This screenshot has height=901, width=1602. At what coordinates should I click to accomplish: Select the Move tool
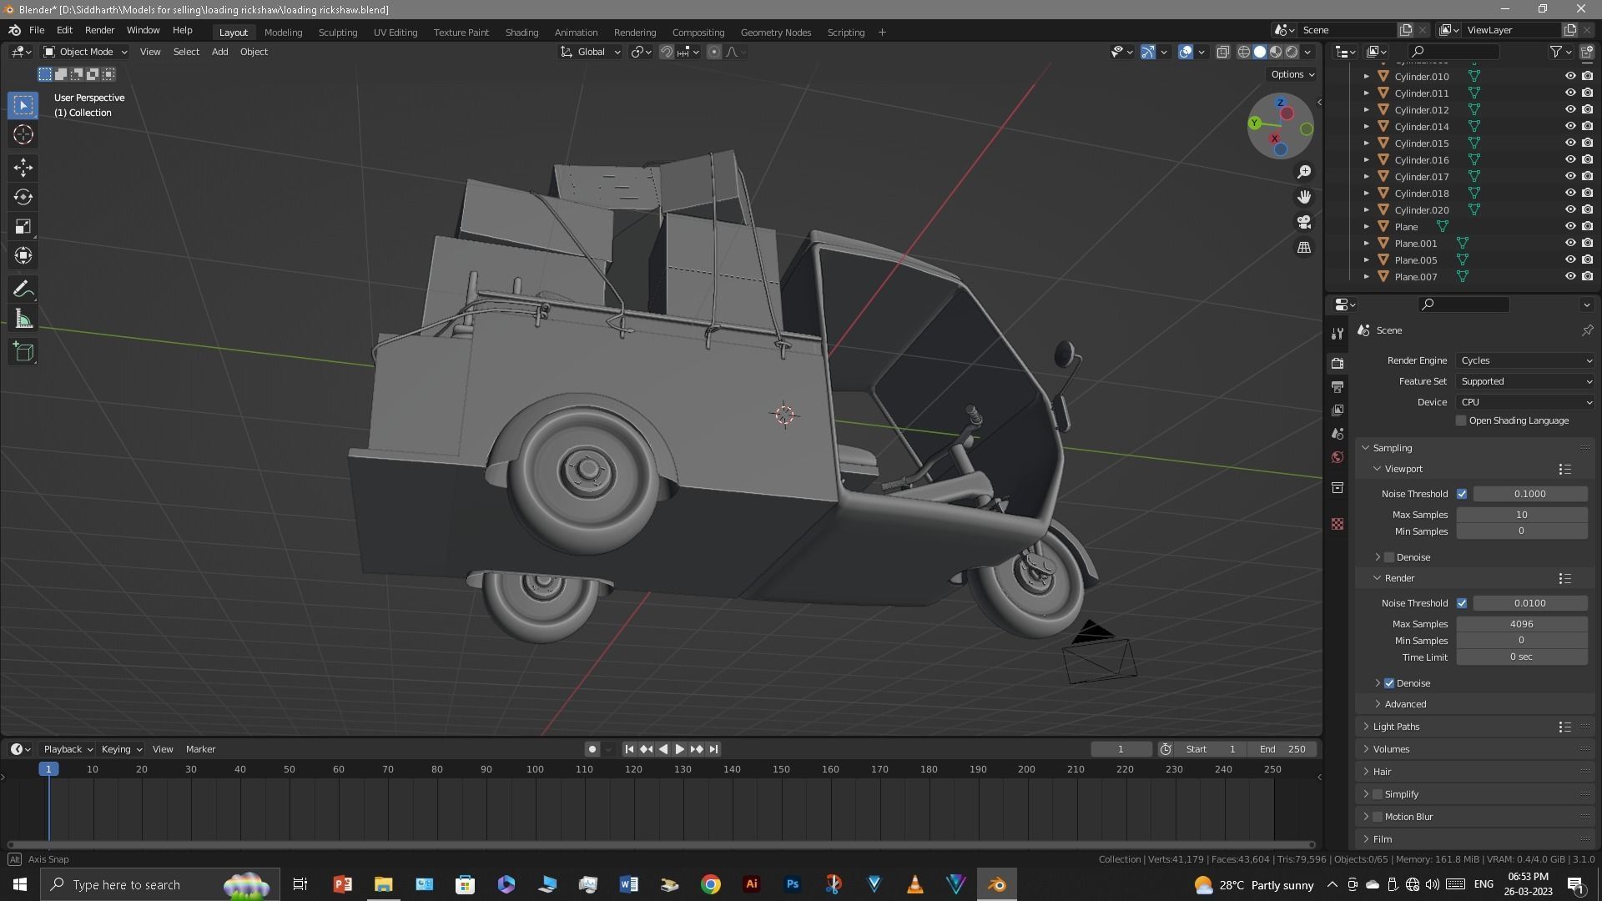pos(23,168)
